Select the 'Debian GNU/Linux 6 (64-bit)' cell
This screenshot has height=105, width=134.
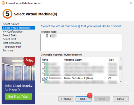pyautogui.click(x=78, y=78)
